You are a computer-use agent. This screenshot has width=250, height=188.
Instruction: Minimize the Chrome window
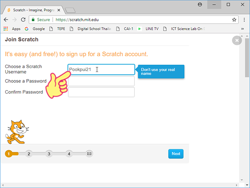tap(214, 5)
